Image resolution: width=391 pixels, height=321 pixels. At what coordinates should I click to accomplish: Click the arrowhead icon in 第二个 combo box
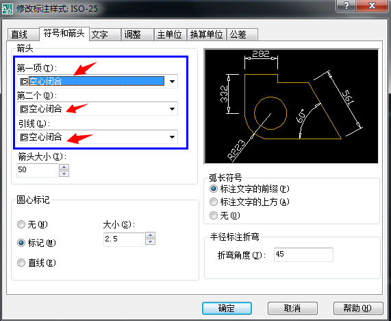(x=24, y=109)
